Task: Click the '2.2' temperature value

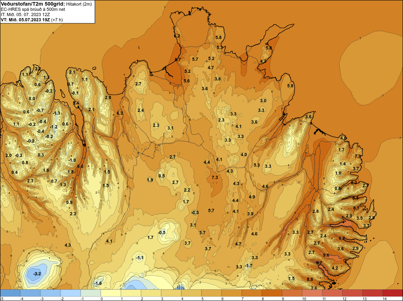Action: (187, 190)
